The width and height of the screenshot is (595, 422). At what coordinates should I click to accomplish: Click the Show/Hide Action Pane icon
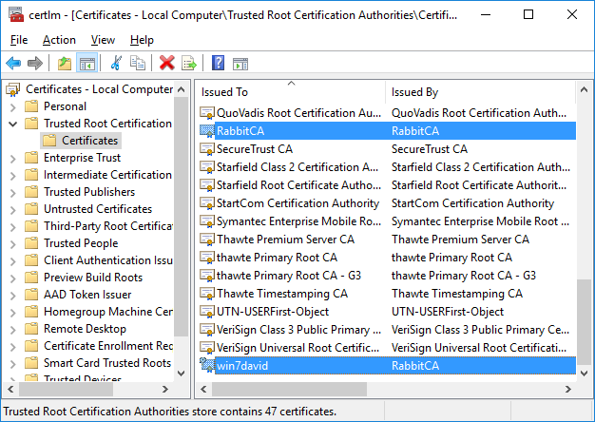coord(240,64)
